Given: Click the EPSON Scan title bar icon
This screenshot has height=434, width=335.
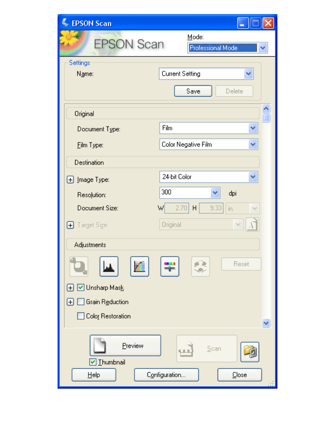Looking at the screenshot, I should (65, 23).
